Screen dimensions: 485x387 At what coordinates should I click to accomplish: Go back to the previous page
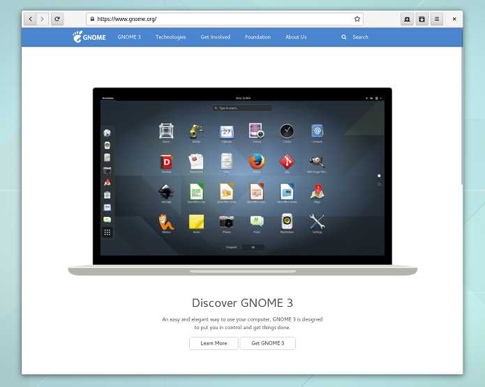(x=30, y=19)
